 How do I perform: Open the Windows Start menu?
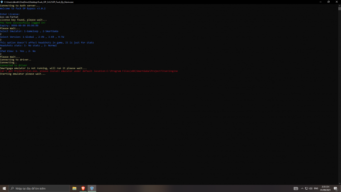pyautogui.click(x=4, y=188)
